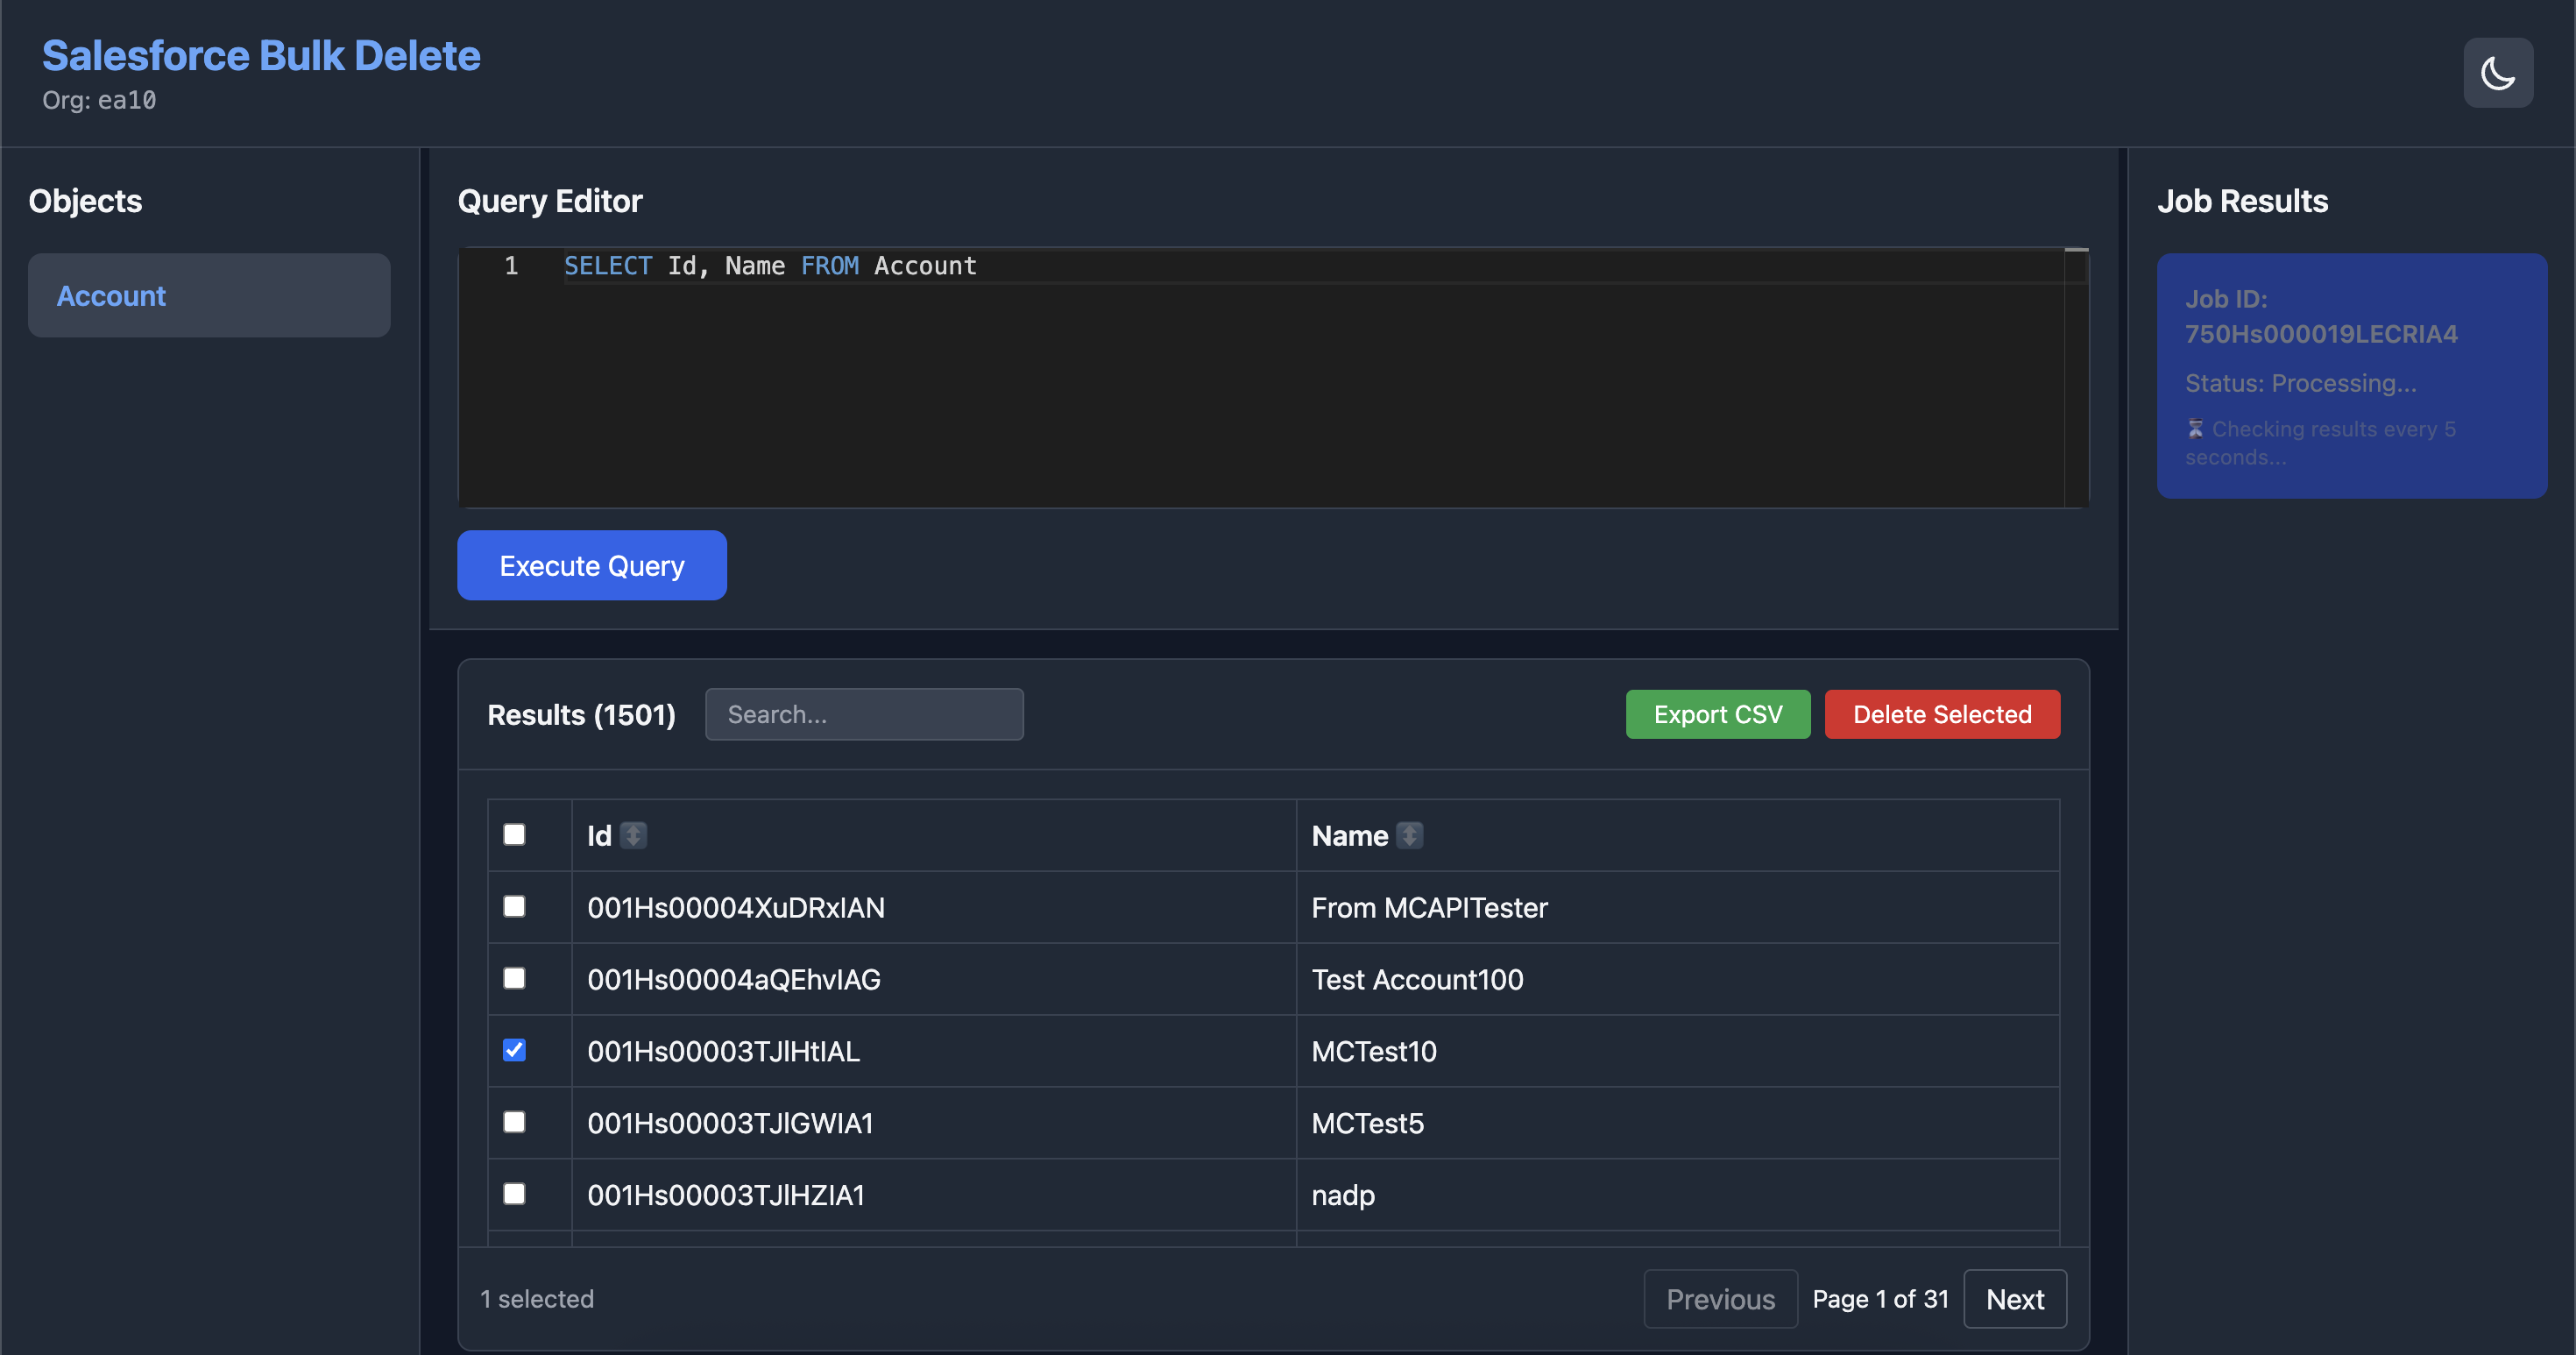This screenshot has width=2576, height=1355.
Task: Check the nadp row checkbox
Action: pyautogui.click(x=514, y=1194)
